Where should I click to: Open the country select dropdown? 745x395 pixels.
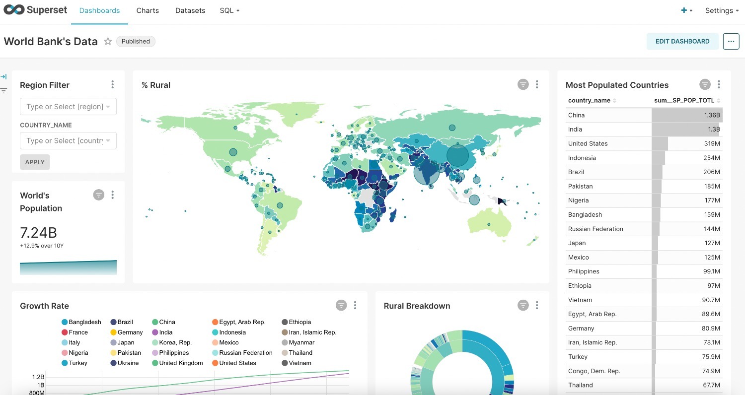68,141
